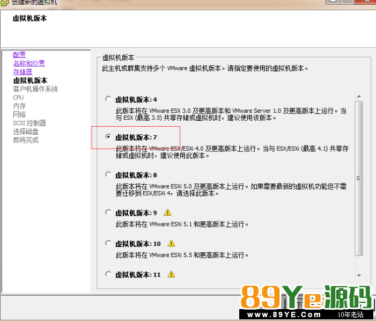Screen dimensions: 376x322
Task: Click the 即将完成 step label
Action: [x=26, y=140]
